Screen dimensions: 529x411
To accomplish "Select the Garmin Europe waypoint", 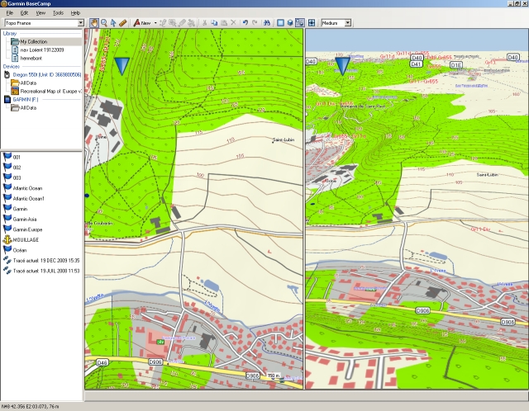I will pyautogui.click(x=27, y=229).
